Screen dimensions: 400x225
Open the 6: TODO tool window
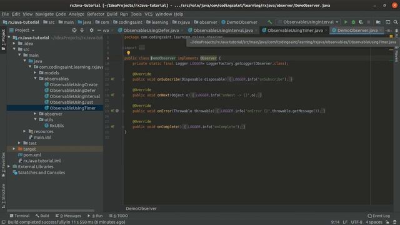click(119, 216)
